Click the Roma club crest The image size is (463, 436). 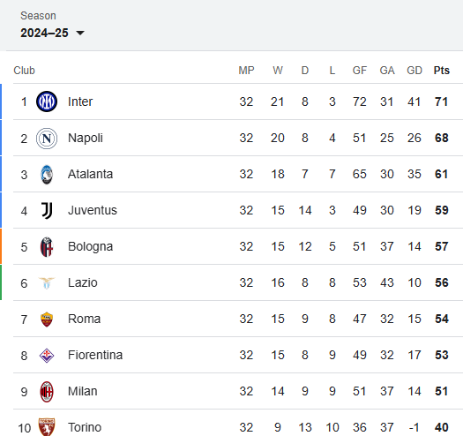pos(47,319)
